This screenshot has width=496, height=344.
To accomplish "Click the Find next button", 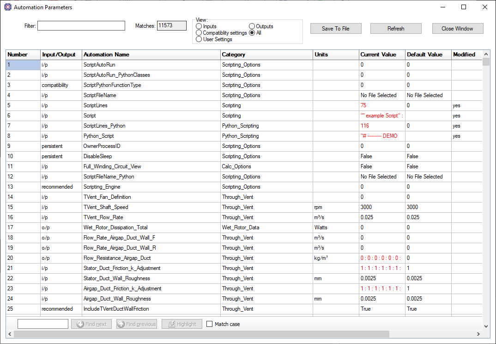I will tap(91, 324).
